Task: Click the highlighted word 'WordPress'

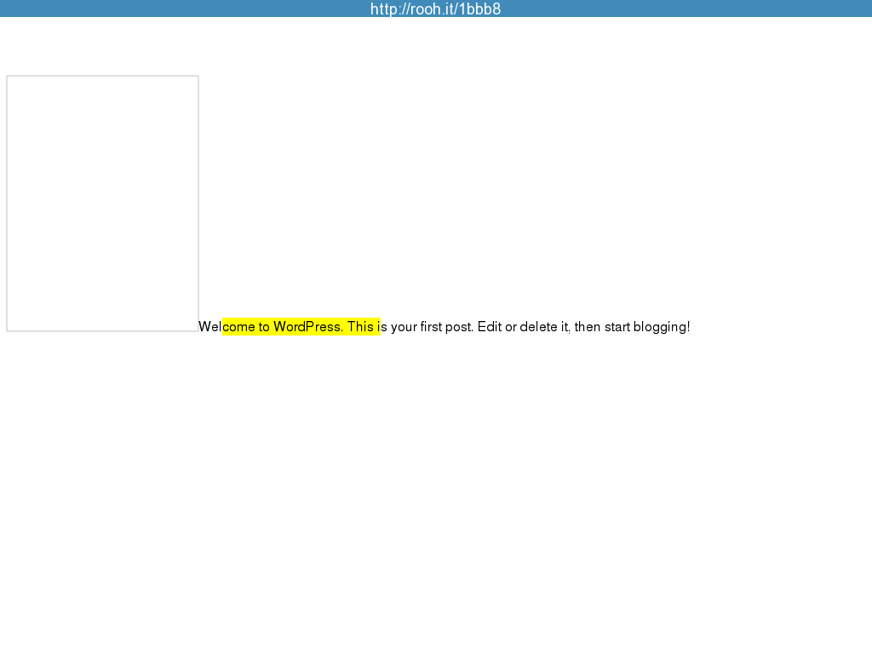Action: point(308,327)
